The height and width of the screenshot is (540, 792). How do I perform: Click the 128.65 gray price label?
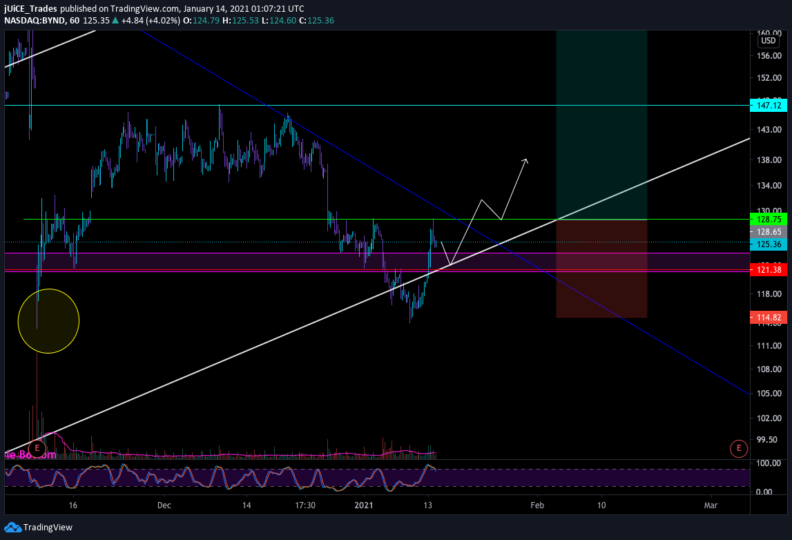click(x=769, y=232)
